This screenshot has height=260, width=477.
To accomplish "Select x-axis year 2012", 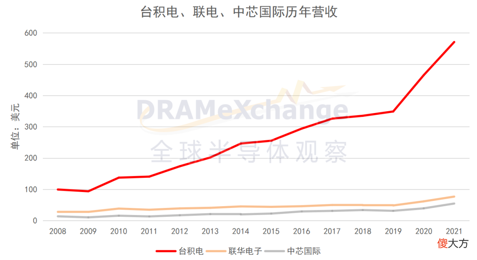I will click(179, 231).
